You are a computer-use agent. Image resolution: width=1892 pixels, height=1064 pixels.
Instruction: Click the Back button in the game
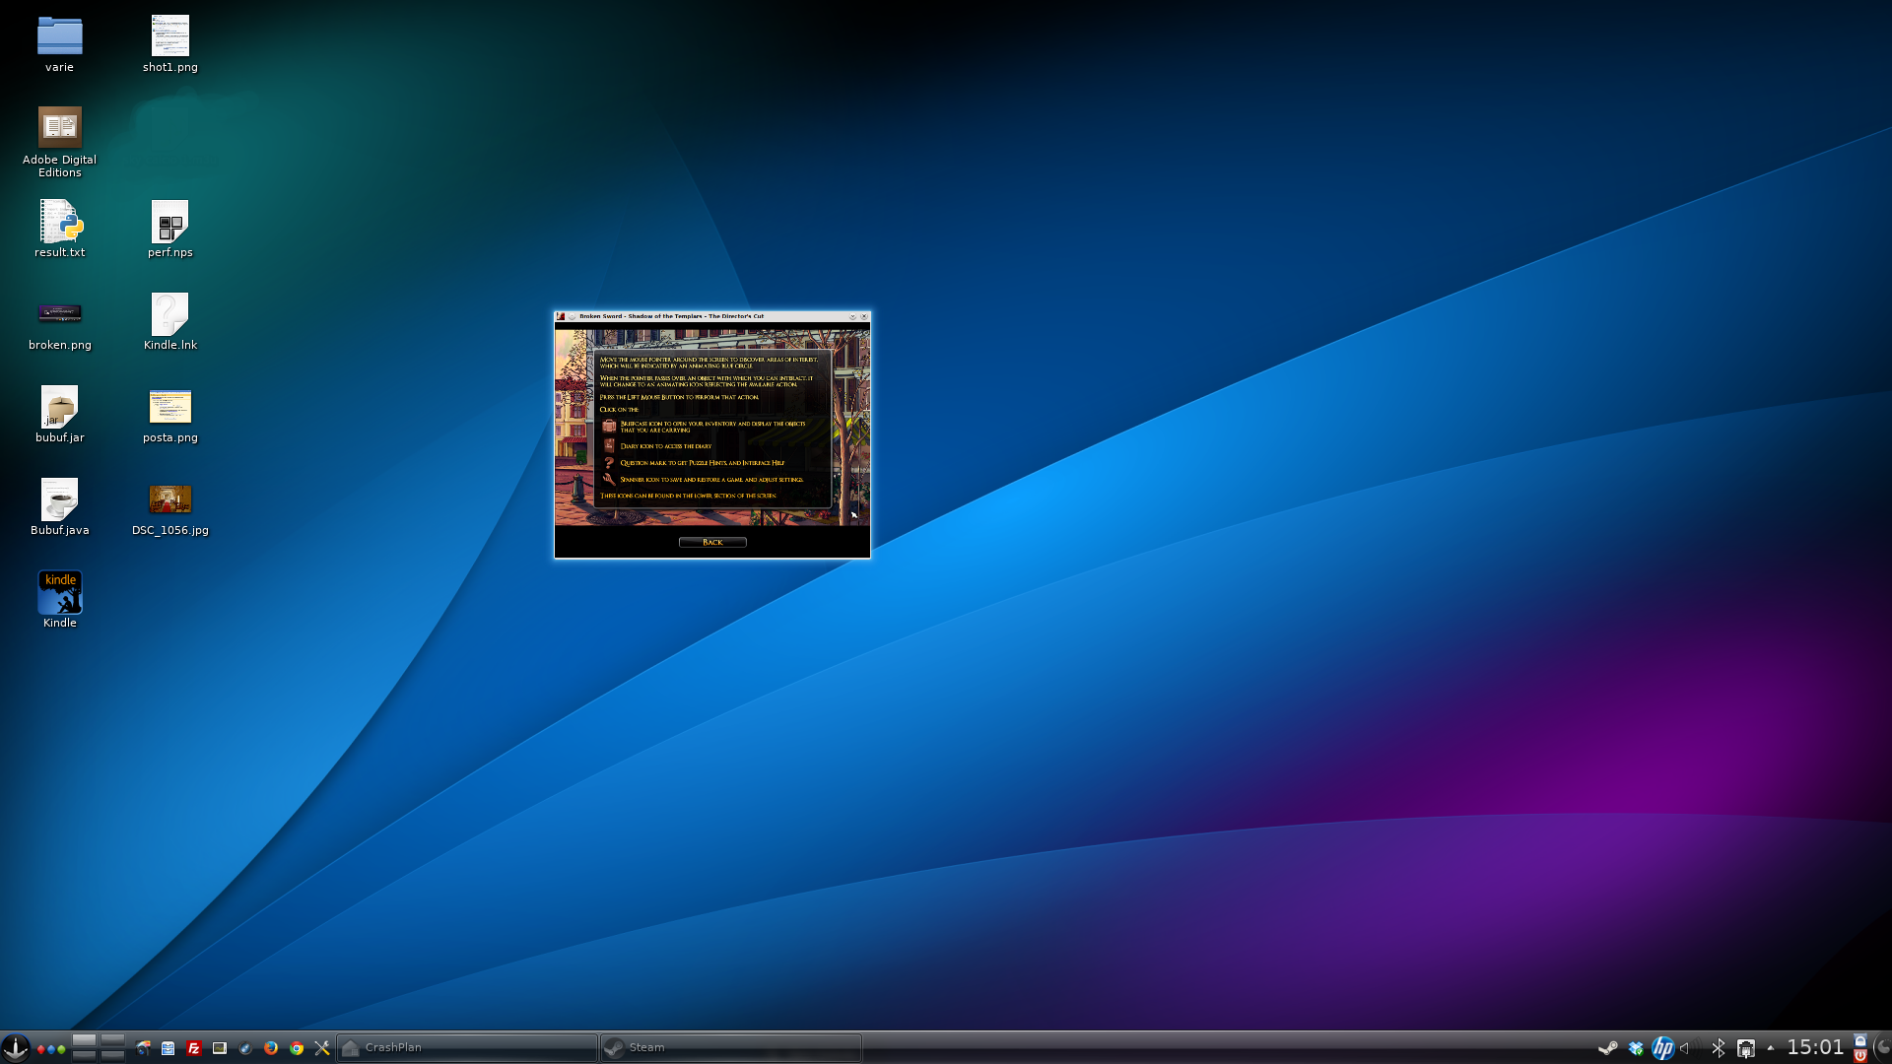712,542
